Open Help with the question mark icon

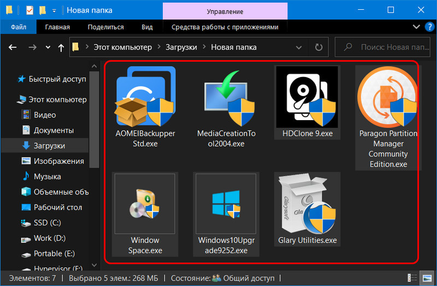[x=429, y=27]
